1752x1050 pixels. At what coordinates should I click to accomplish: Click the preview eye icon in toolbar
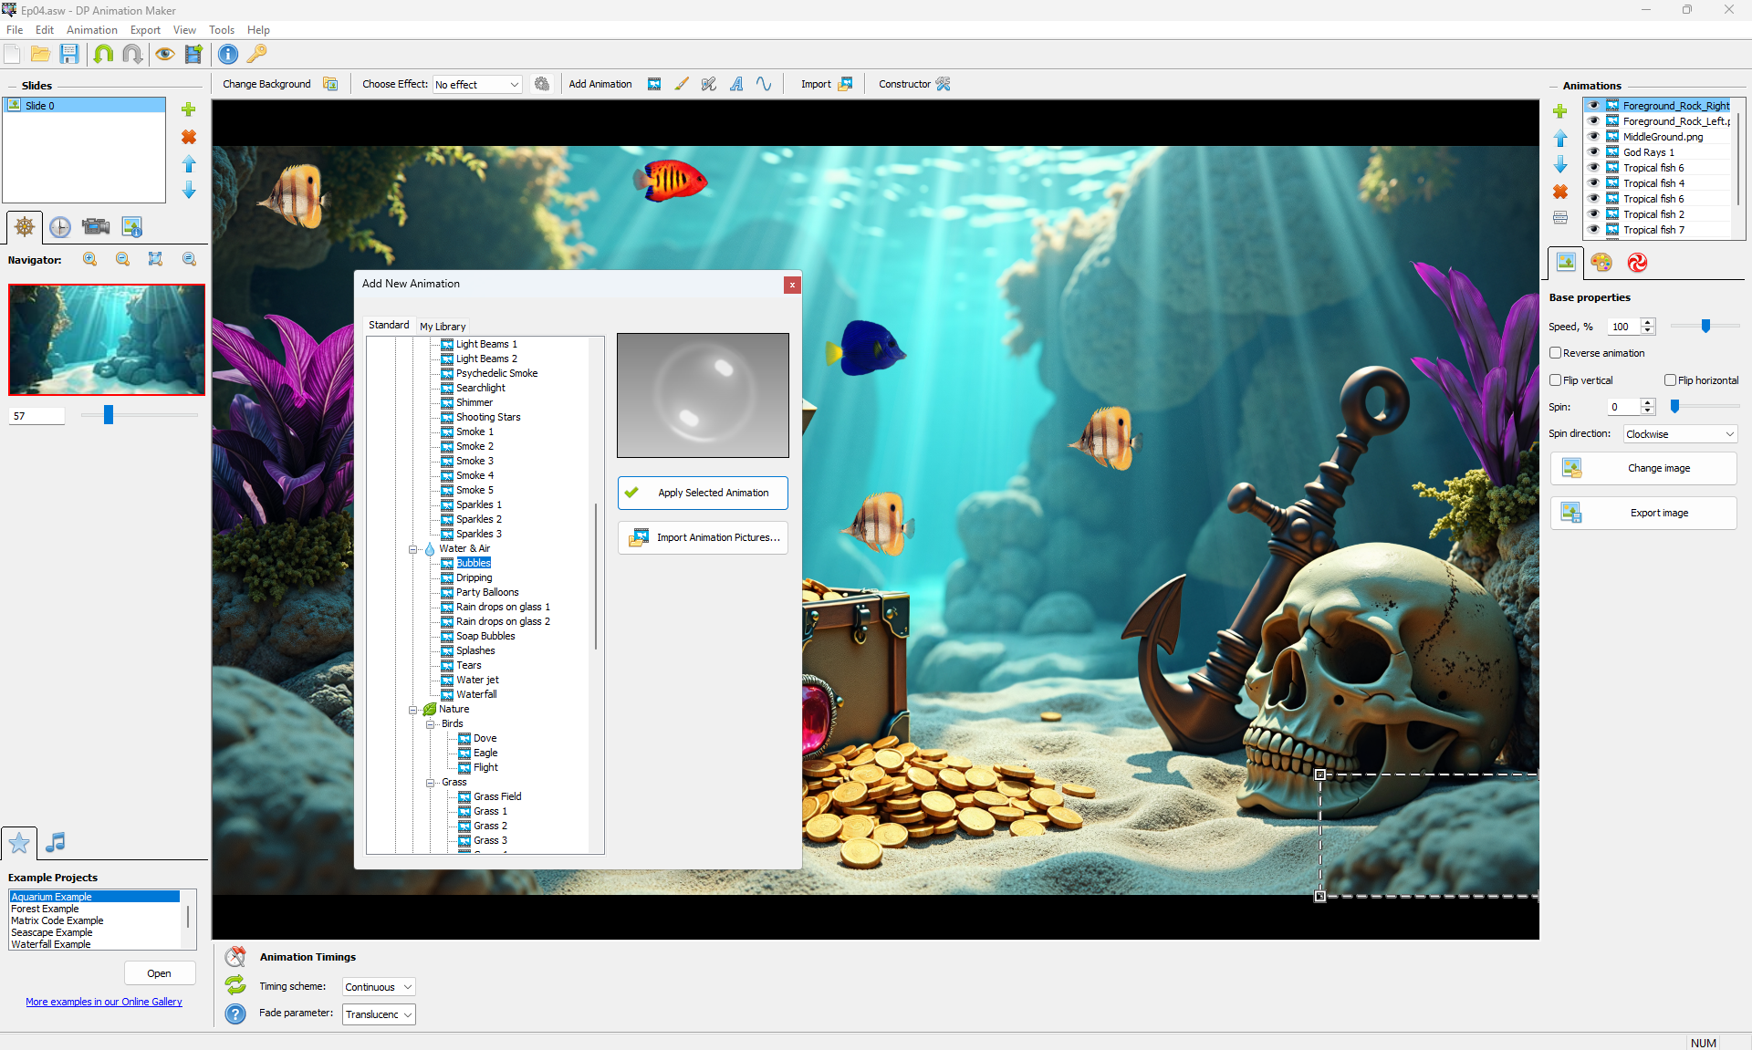tap(164, 54)
